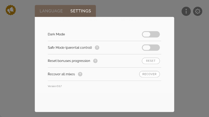Switch to the LANGUAGE tab
Screen dimensions: 209x117
(x=51, y=11)
